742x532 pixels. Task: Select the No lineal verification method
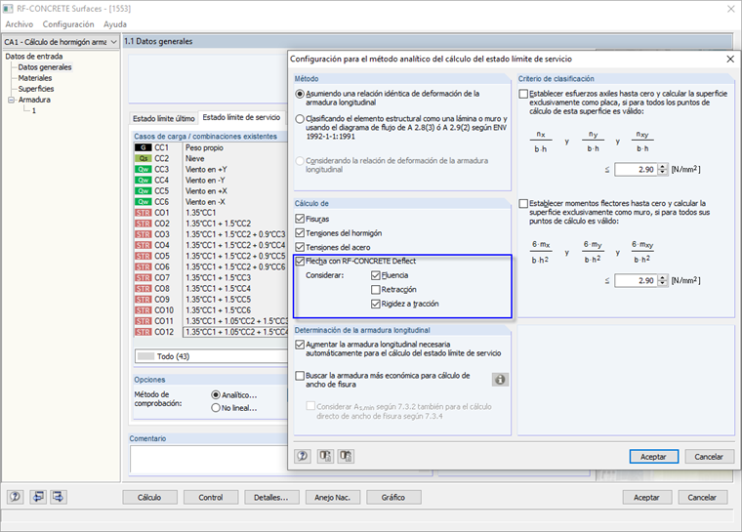pyautogui.click(x=216, y=408)
